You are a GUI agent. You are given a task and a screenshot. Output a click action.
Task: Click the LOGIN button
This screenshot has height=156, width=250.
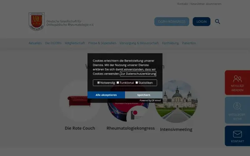[202, 22]
